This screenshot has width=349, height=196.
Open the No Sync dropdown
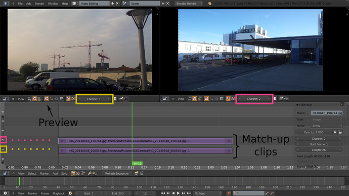point(207,193)
